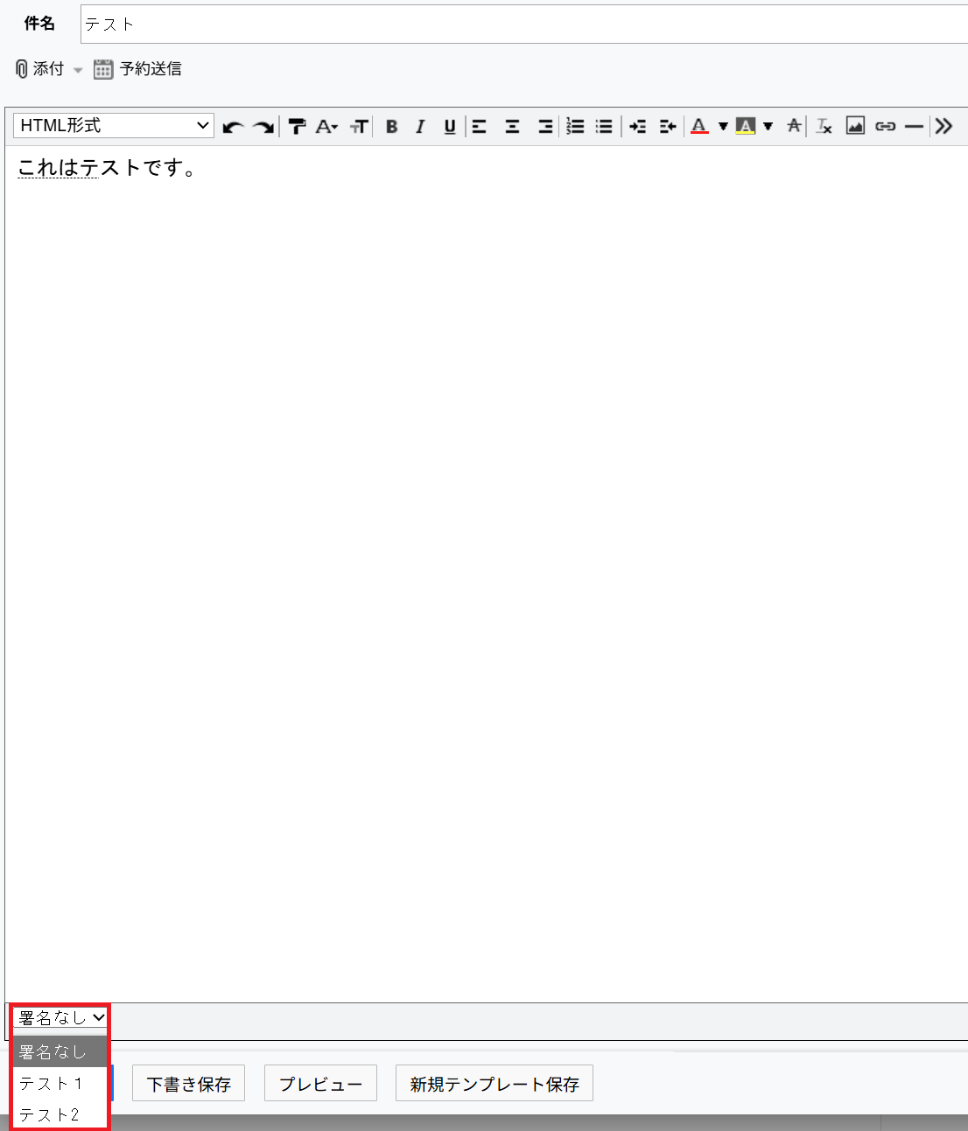Screen dimensions: 968x1131
Task: Insert a bulleted list
Action: 604,126
